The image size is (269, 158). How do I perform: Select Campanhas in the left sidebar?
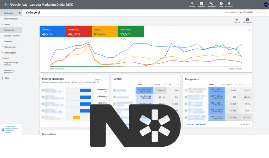pos(9,30)
